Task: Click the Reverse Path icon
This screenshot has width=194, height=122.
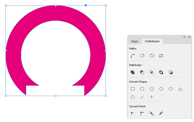Action: point(161,56)
